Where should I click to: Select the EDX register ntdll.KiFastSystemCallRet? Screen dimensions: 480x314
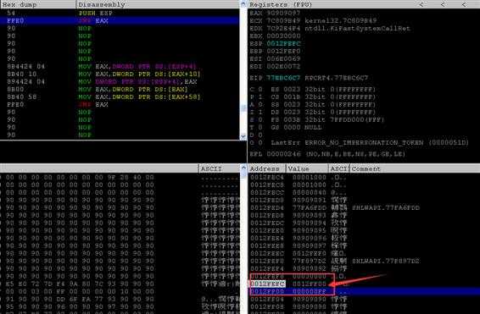[330, 29]
